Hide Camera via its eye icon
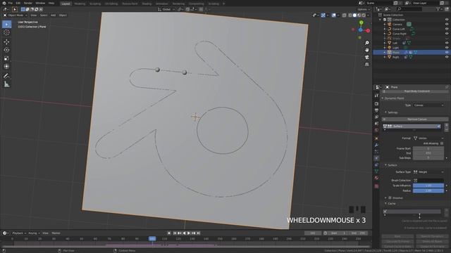 447,25
